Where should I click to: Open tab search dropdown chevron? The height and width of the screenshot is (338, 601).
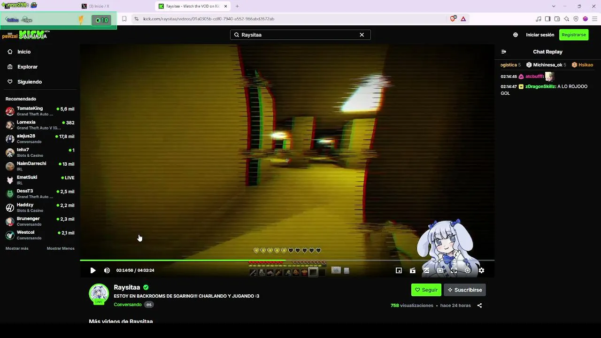[x=554, y=6]
